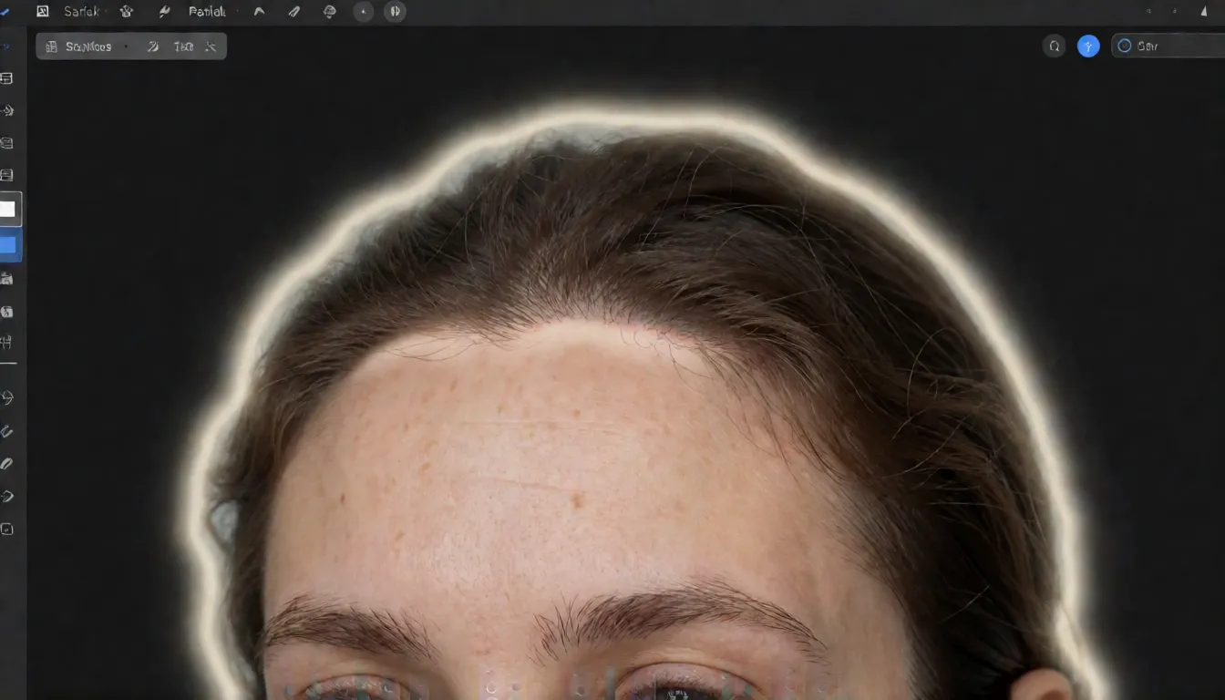Click the image icon beside the Safak label

(x=42, y=11)
